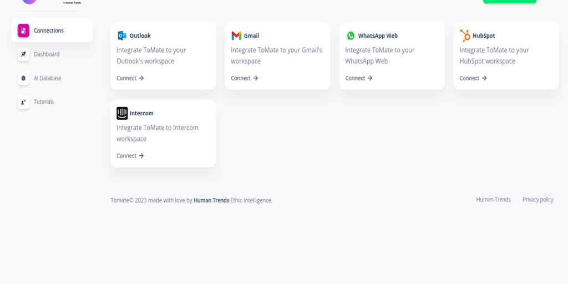Click the AI Database sidebar icon
The image size is (568, 284).
coord(23,78)
